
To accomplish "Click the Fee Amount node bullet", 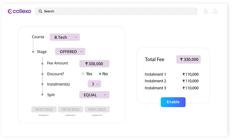I will pos(42,63).
